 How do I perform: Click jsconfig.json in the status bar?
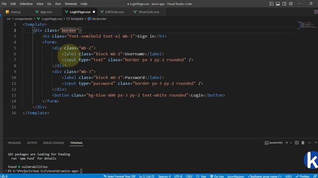(236, 176)
